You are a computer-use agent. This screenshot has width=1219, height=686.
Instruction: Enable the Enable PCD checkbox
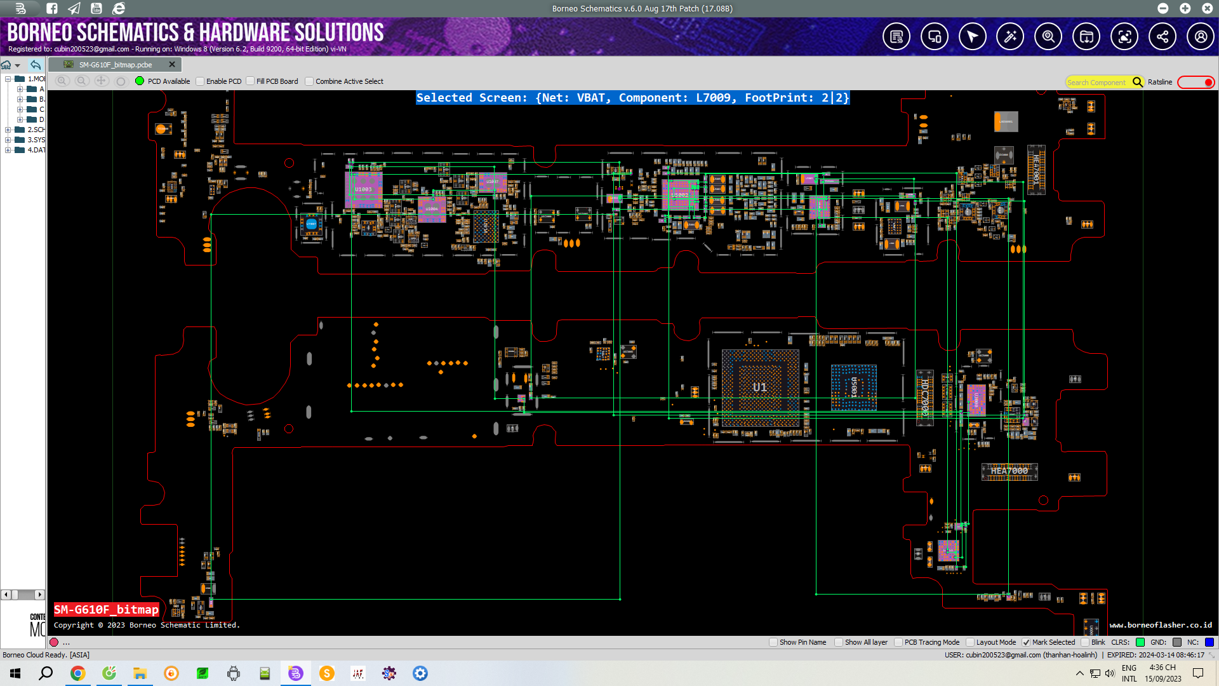pyautogui.click(x=200, y=81)
